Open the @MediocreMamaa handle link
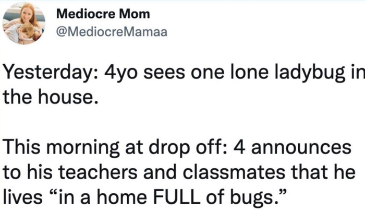The image size is (365, 210). [112, 32]
